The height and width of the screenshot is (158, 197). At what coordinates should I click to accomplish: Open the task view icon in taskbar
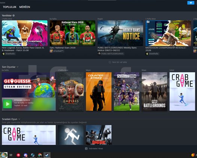tap(11, 155)
